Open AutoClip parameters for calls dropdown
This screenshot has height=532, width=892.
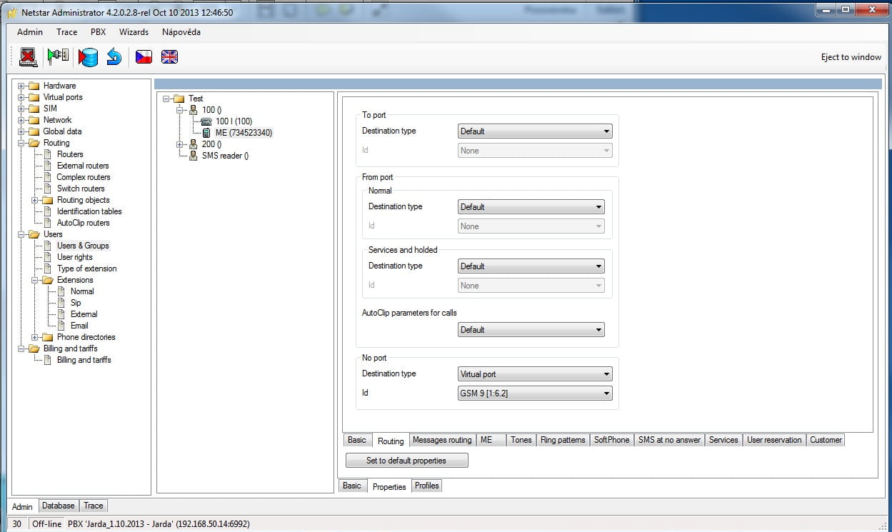(531, 330)
